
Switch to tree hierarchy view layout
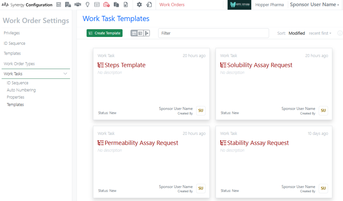tap(146, 33)
